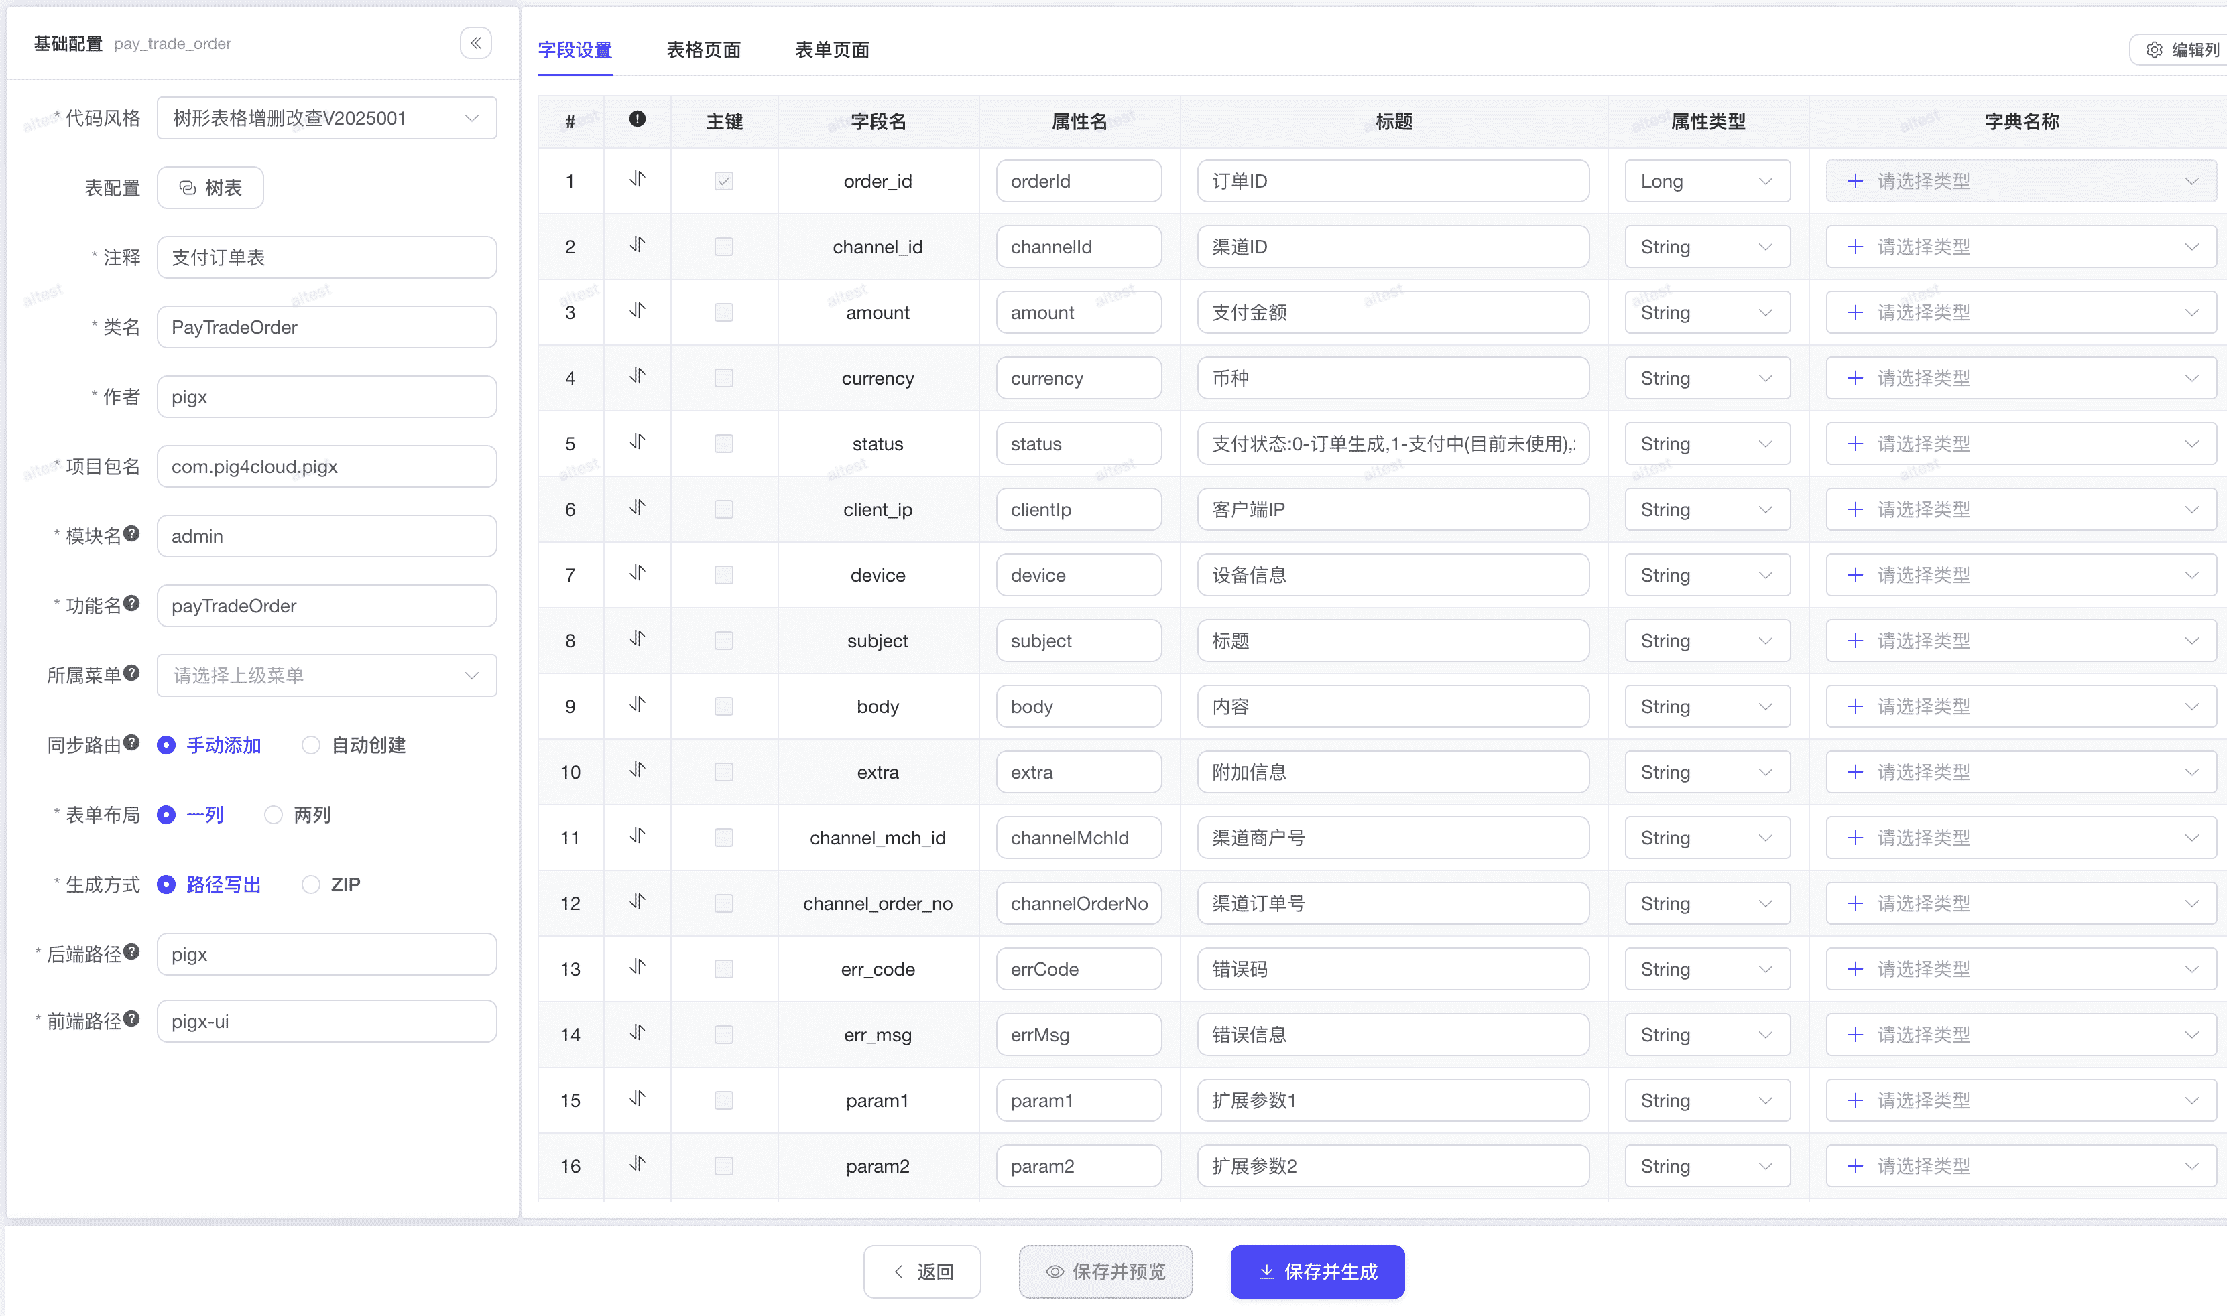
Task: Click the help icon next to 模块名
Action: (x=131, y=533)
